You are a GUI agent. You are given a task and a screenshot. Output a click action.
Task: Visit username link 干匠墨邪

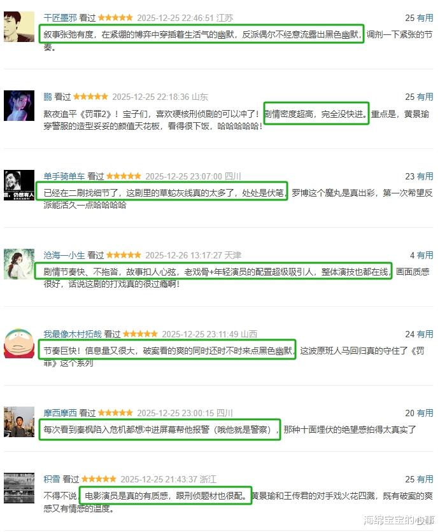[60, 18]
